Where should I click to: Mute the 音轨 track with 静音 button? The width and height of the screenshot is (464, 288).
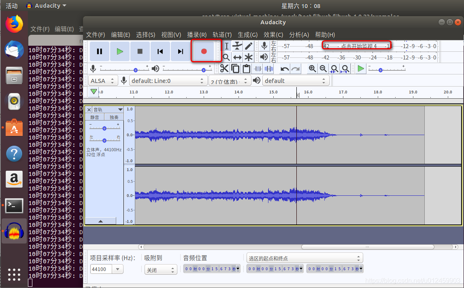tap(94, 117)
